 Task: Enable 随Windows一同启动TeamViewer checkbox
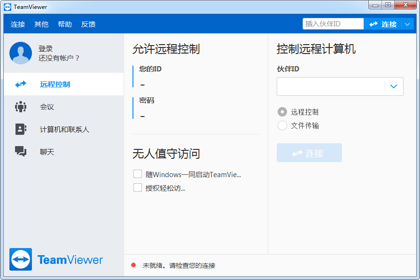pyautogui.click(x=138, y=174)
